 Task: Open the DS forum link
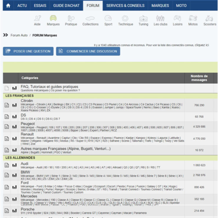point(23,115)
